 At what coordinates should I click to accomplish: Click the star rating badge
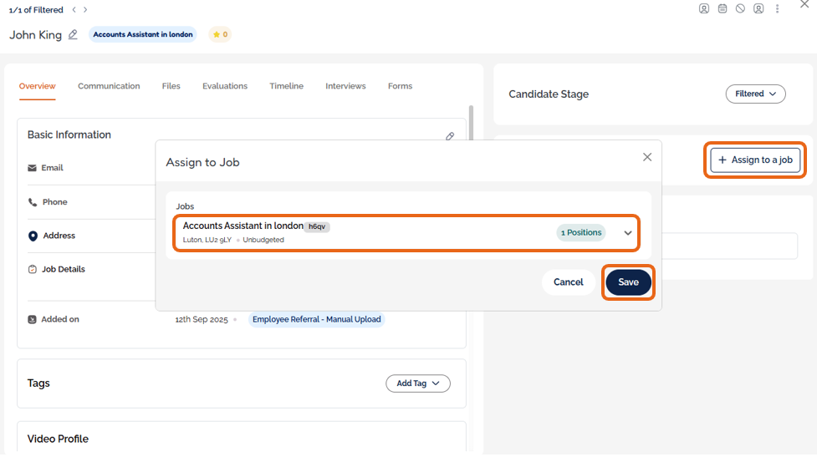pyautogui.click(x=220, y=35)
